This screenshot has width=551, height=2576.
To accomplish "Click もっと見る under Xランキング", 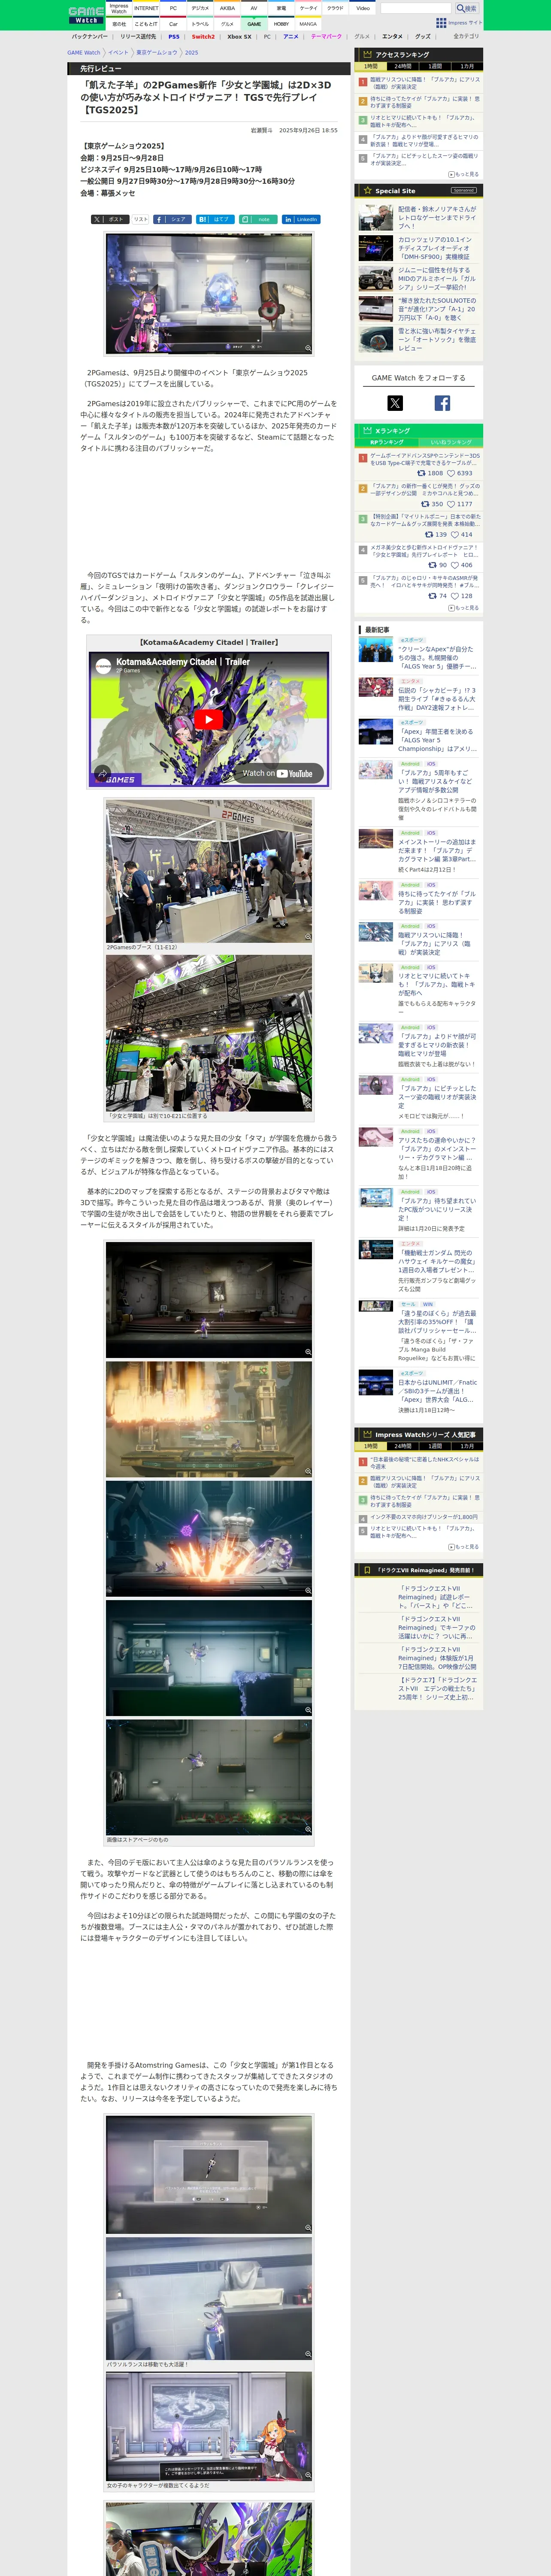I will pyautogui.click(x=464, y=608).
